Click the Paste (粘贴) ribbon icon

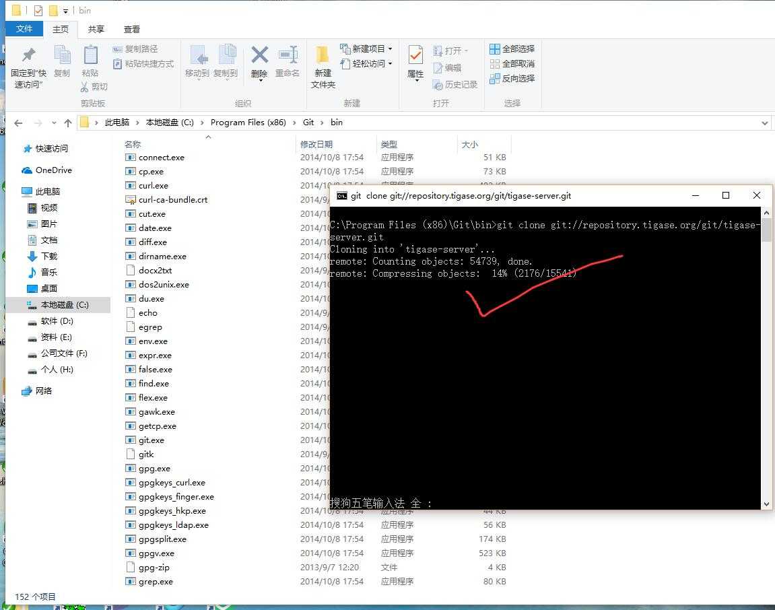[90, 55]
